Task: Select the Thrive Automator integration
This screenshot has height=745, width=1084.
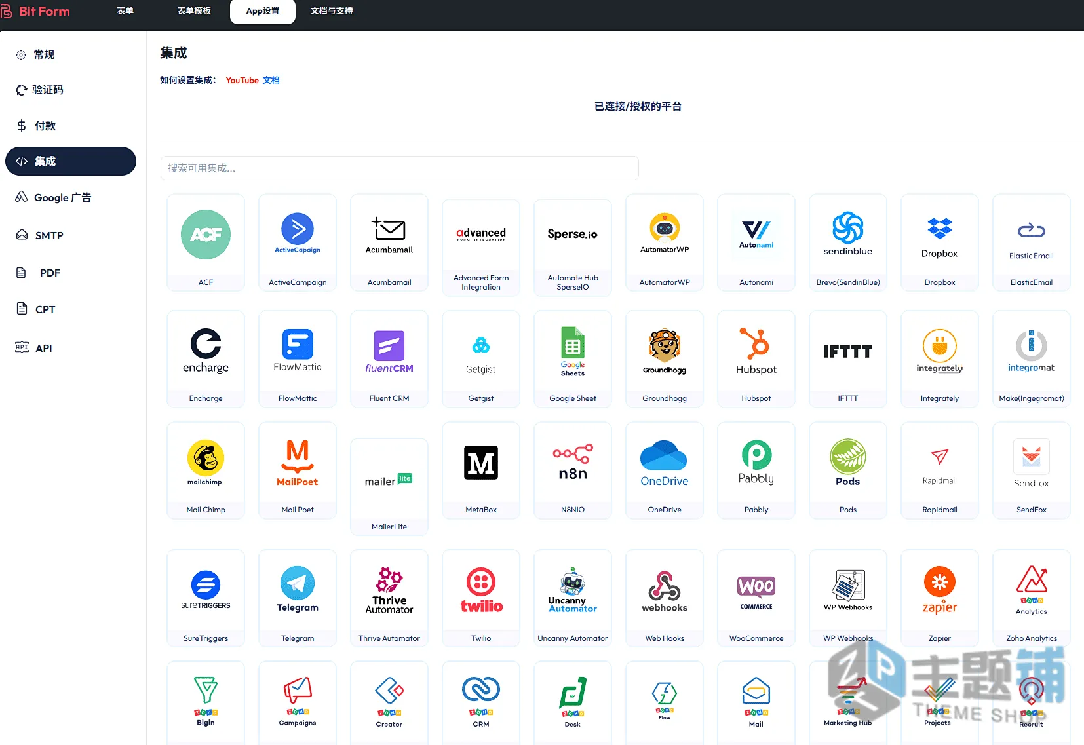Action: (x=389, y=598)
